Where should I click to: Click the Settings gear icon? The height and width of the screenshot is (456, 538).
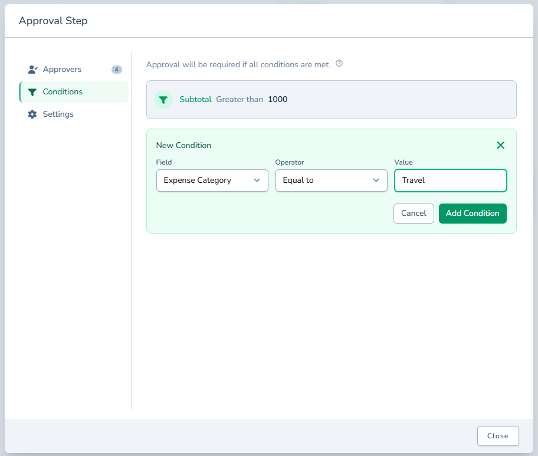coord(32,114)
